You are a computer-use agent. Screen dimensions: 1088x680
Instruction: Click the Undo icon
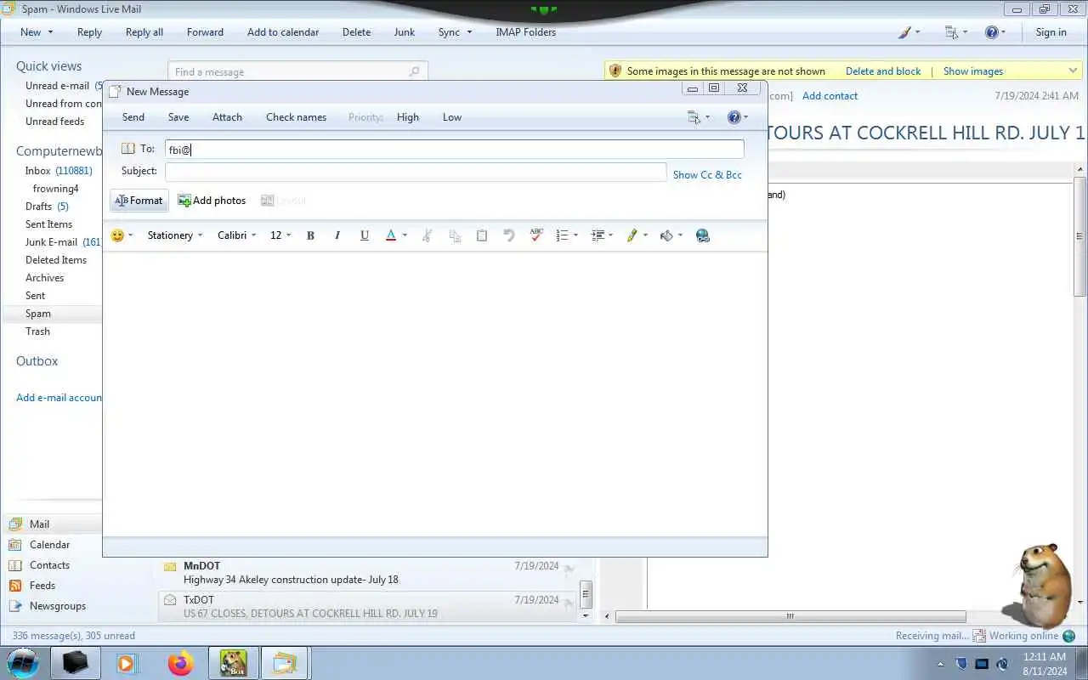509,235
